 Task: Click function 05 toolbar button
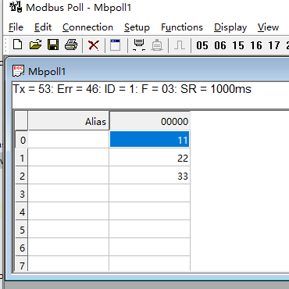202,45
